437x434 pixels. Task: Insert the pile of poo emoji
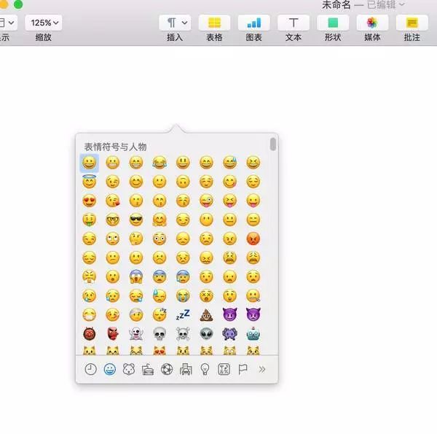point(207,314)
